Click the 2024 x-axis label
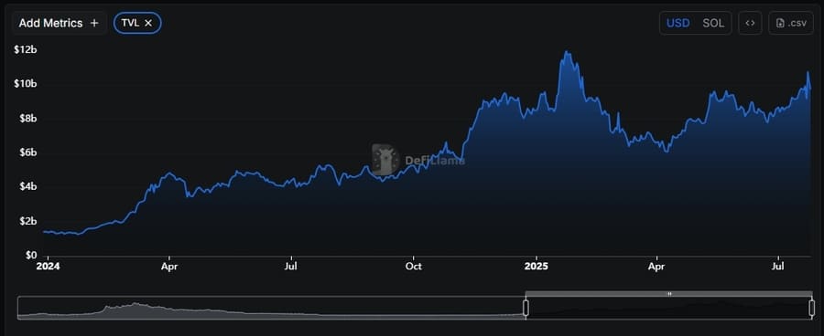Image resolution: width=824 pixels, height=336 pixels. [48, 267]
